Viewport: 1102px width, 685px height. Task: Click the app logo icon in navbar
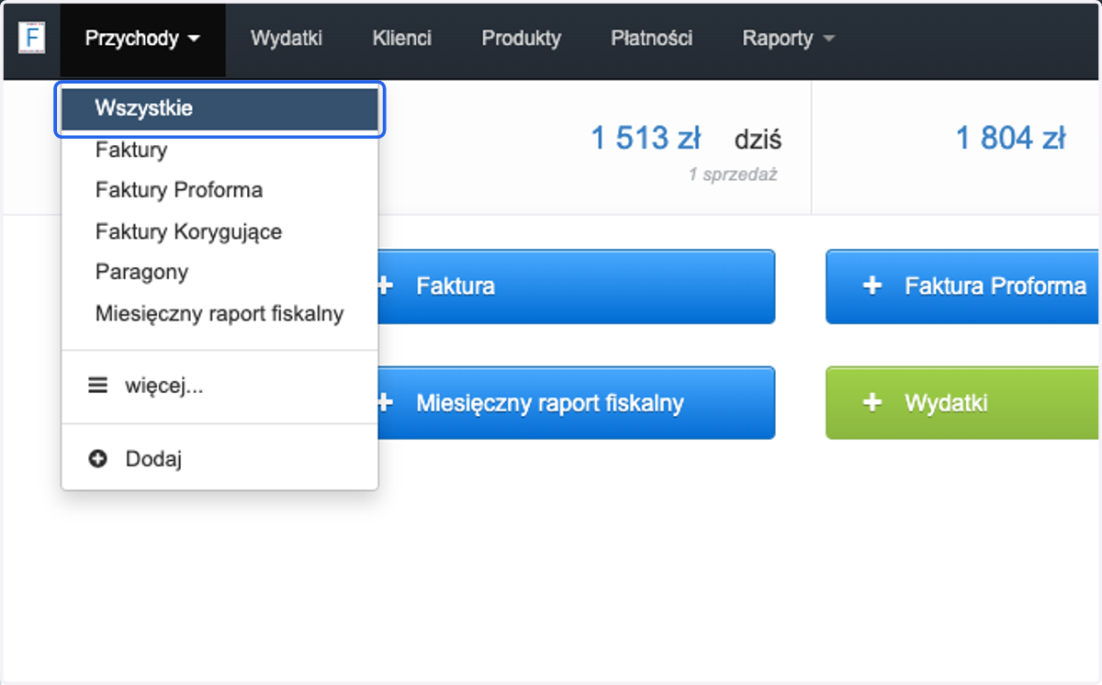(31, 38)
